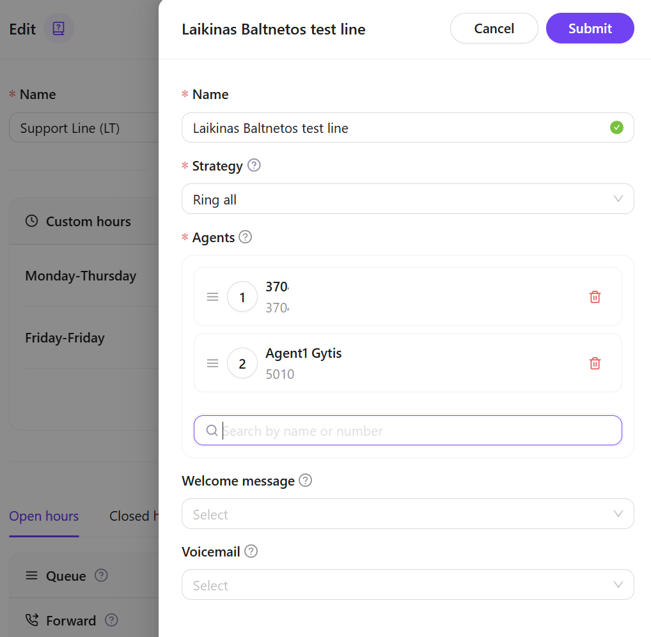Remove Agent1 Gytis using trash icon

click(x=595, y=364)
